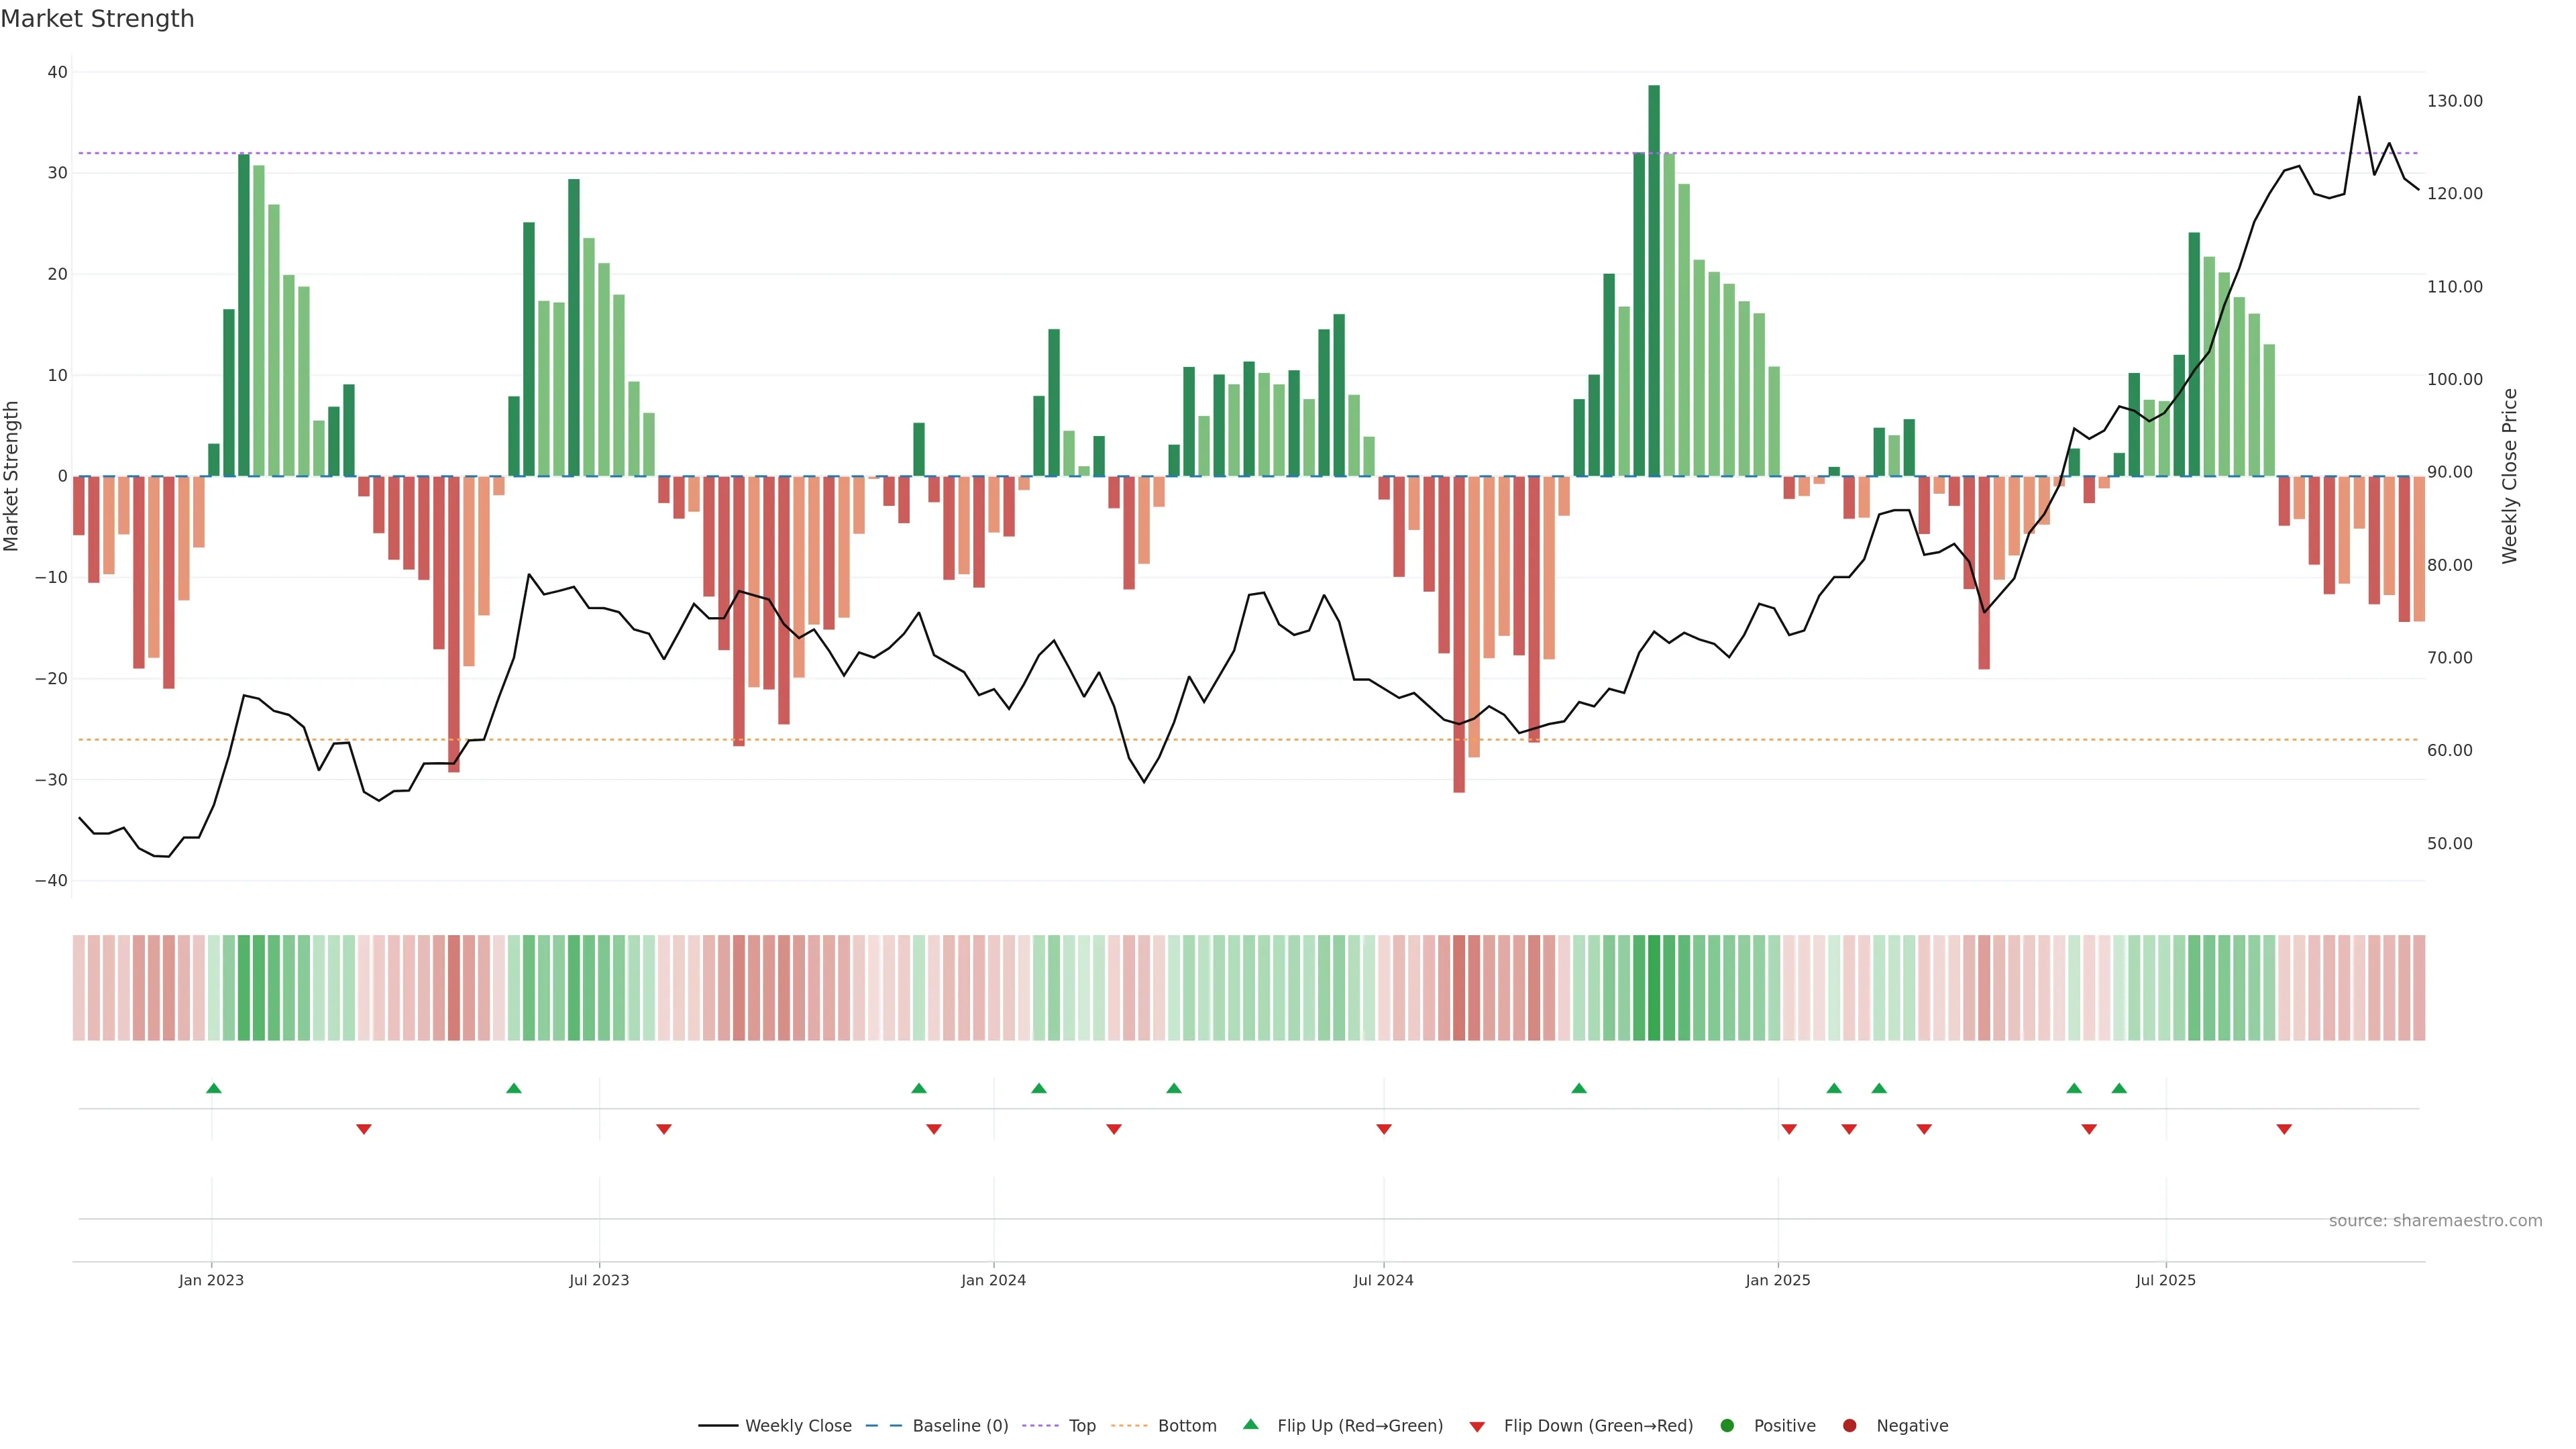Click the leftmost green Flip Up triangle marker
This screenshot has height=1449, width=2576.
coord(213,1088)
